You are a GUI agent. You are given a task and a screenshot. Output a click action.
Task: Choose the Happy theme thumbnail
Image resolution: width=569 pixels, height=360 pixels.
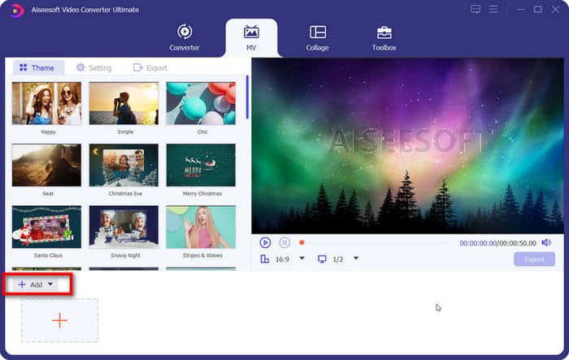[46, 103]
